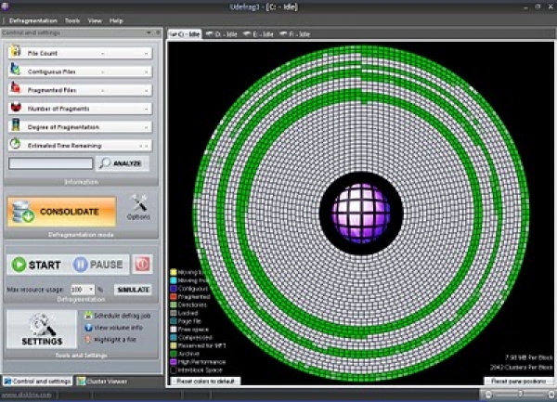Click the Fragmented color swatch in legend
Image resolution: width=557 pixels, height=402 pixels.
click(x=175, y=296)
